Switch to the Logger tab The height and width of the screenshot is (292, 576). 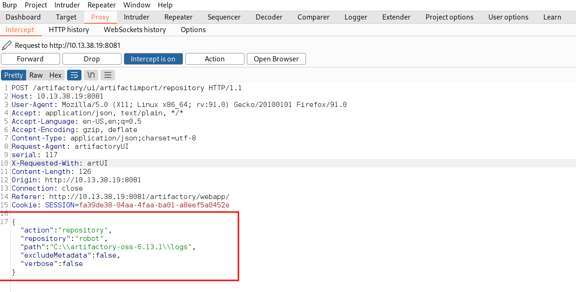pyautogui.click(x=356, y=17)
